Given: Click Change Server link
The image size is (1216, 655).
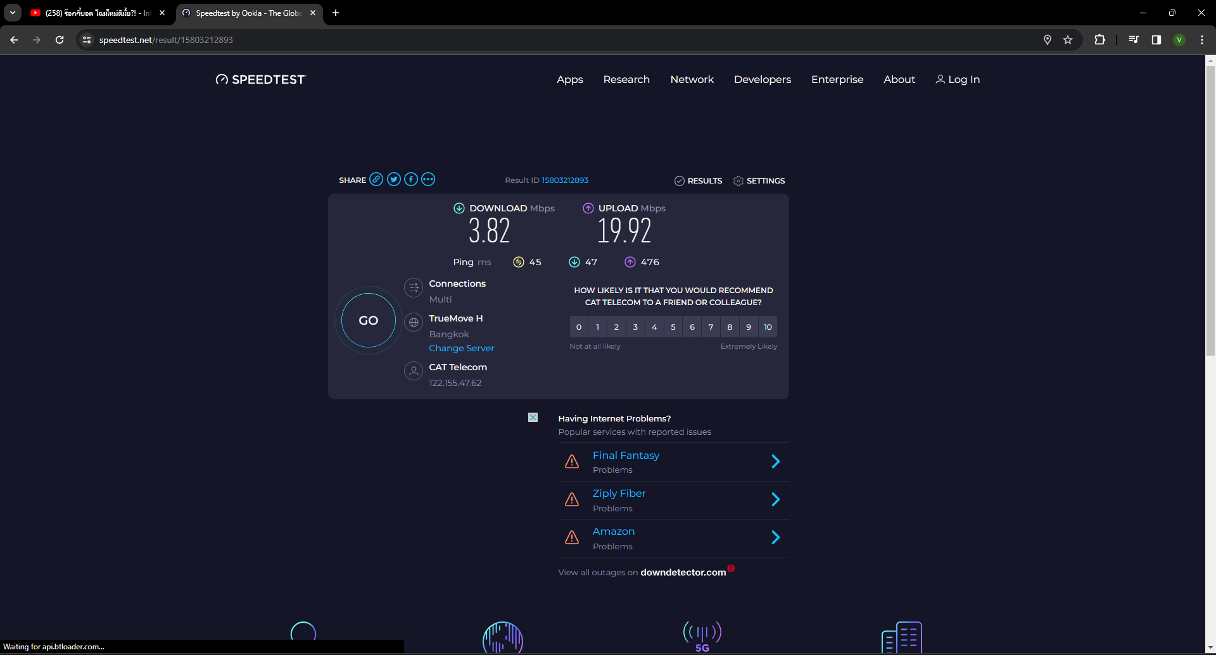Looking at the screenshot, I should pos(461,348).
